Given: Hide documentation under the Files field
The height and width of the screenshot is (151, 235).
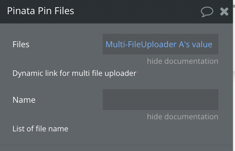Looking at the screenshot, I should click(x=183, y=61).
